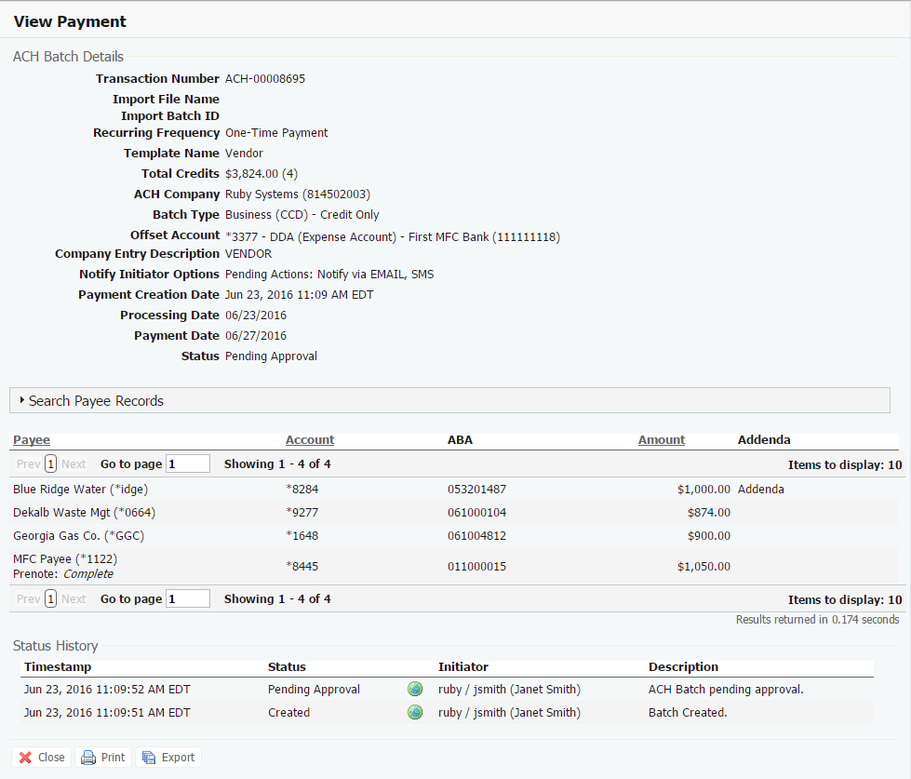The height and width of the screenshot is (779, 911).
Task: Click Prev in the top pagination
Action: coord(28,464)
